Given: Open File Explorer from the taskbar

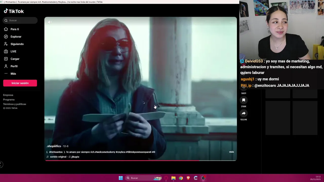Looking at the screenshot, I should coord(173,178).
